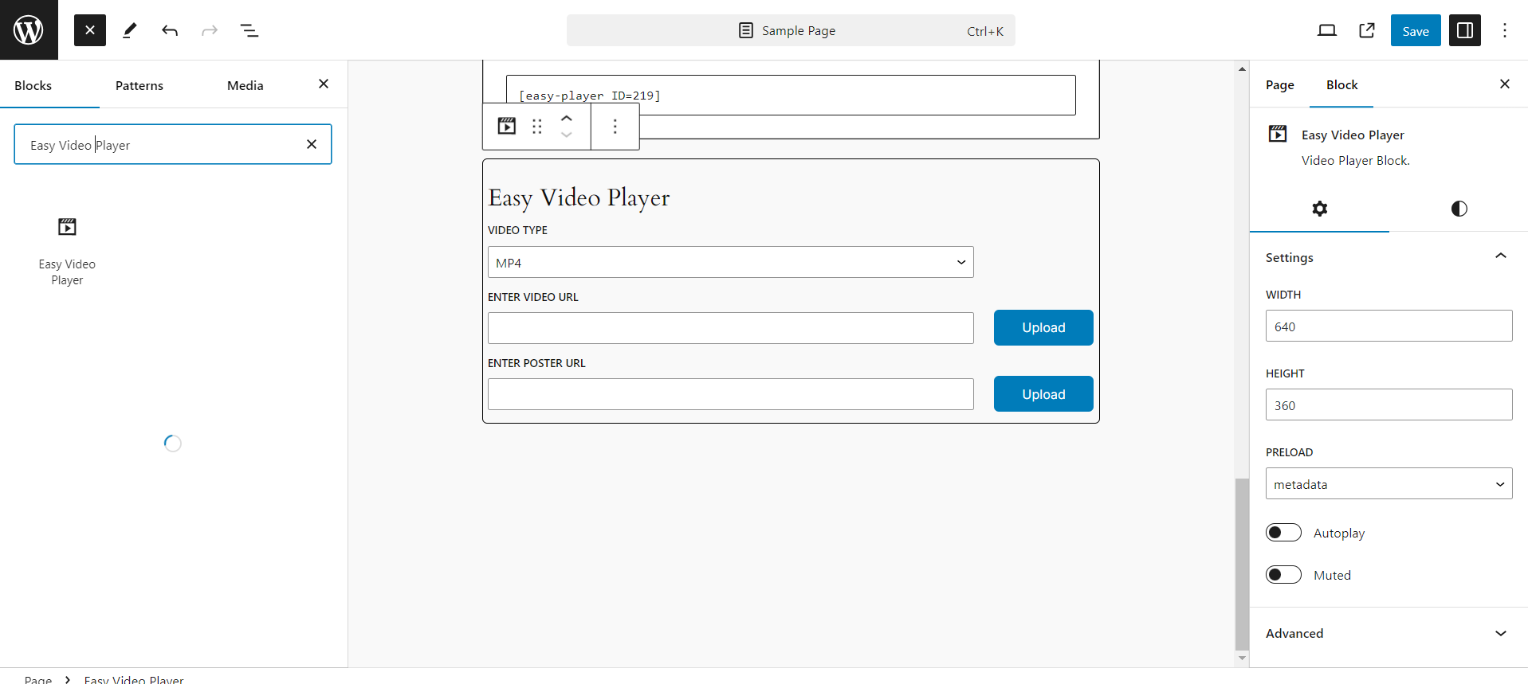This screenshot has height=684, width=1528.
Task: Open the editor Options menu
Action: click(x=1505, y=30)
